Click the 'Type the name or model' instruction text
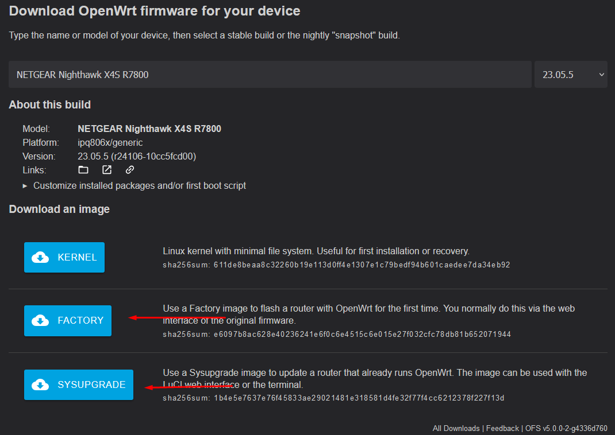 click(205, 35)
